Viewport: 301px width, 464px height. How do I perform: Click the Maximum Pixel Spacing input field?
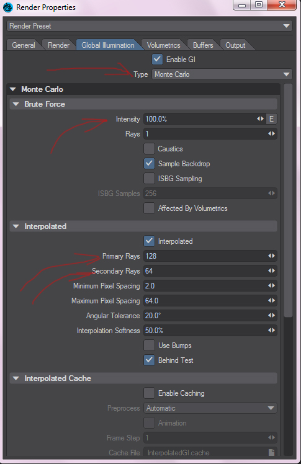pos(210,301)
